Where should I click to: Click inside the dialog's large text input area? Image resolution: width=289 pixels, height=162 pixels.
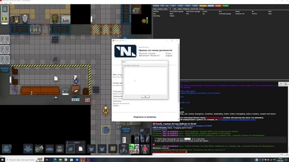[145, 81]
